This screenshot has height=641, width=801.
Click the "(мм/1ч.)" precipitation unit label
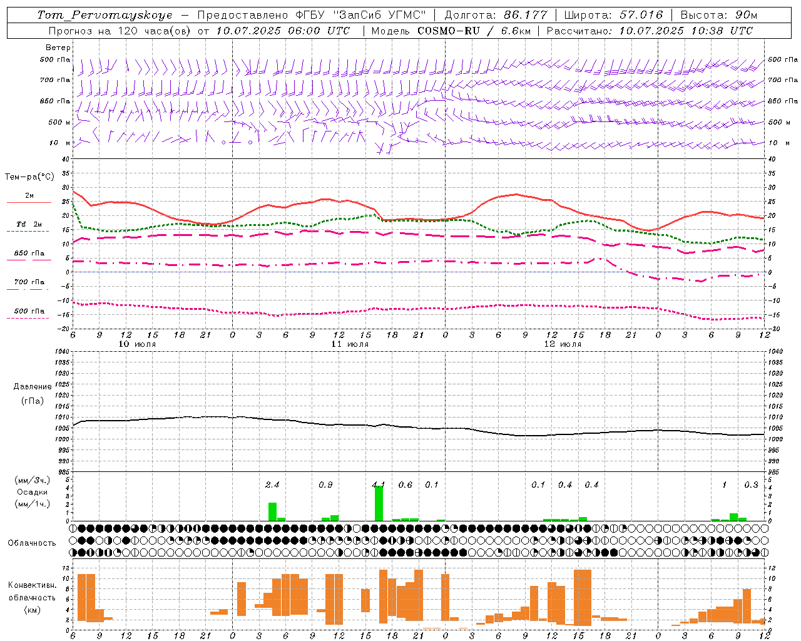click(32, 504)
